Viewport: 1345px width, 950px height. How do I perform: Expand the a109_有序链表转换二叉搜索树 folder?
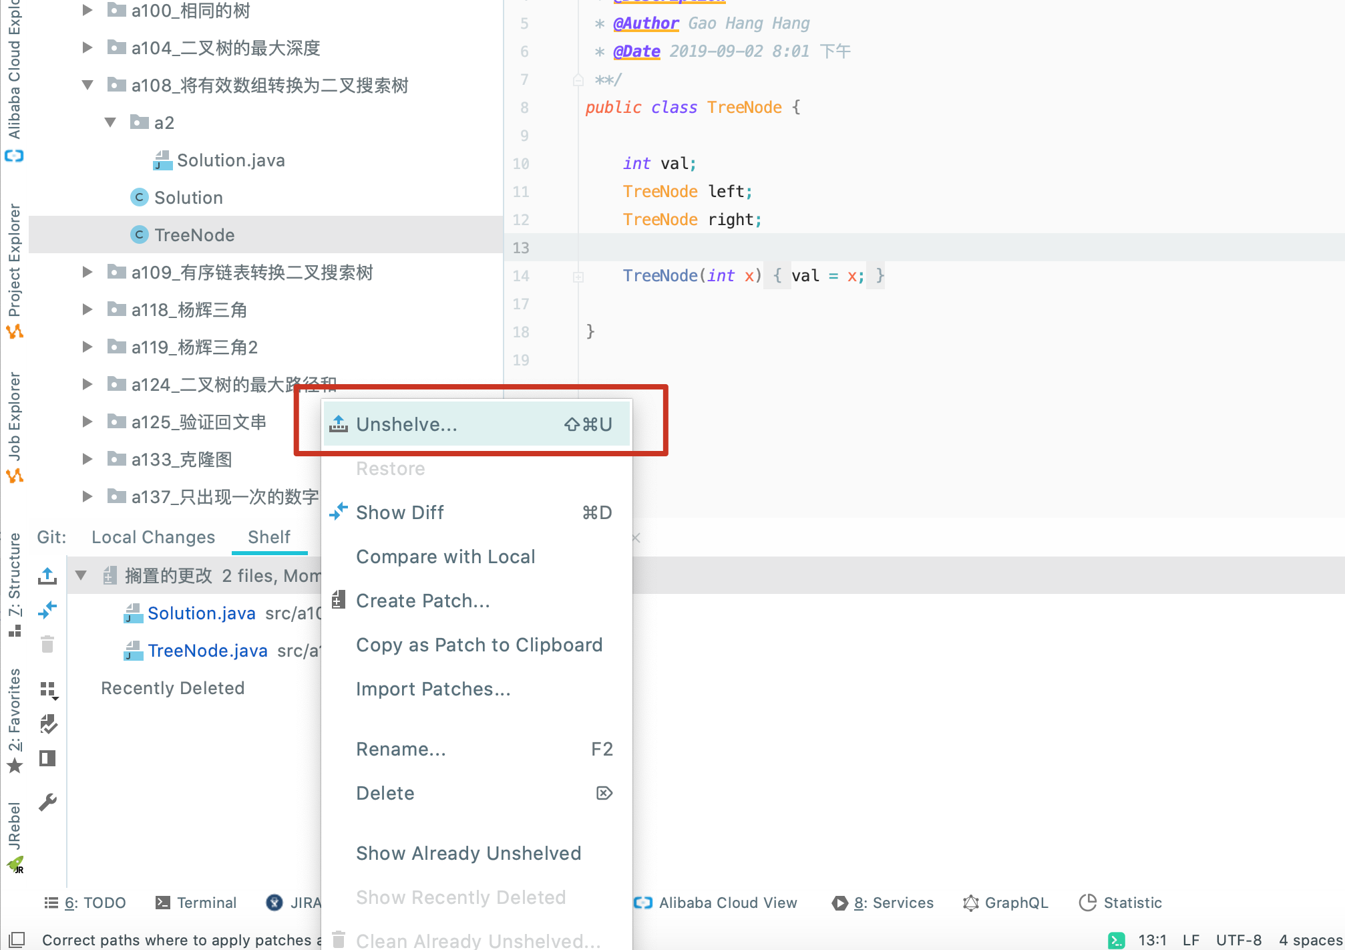tap(87, 272)
